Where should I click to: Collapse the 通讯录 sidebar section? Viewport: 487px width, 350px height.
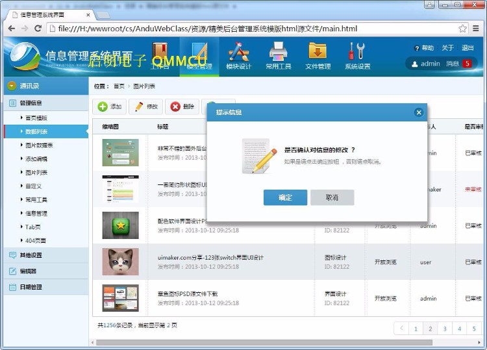click(46, 86)
